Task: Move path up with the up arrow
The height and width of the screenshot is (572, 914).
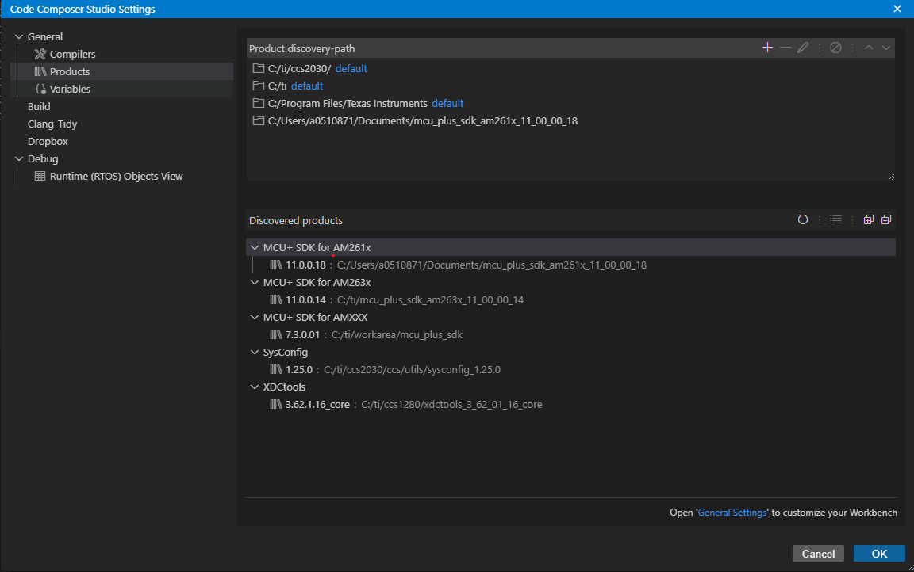Action: 869,48
